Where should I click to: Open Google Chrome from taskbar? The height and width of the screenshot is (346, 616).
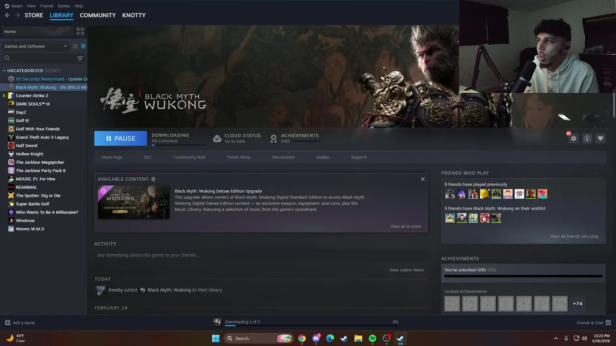pyautogui.click(x=302, y=338)
